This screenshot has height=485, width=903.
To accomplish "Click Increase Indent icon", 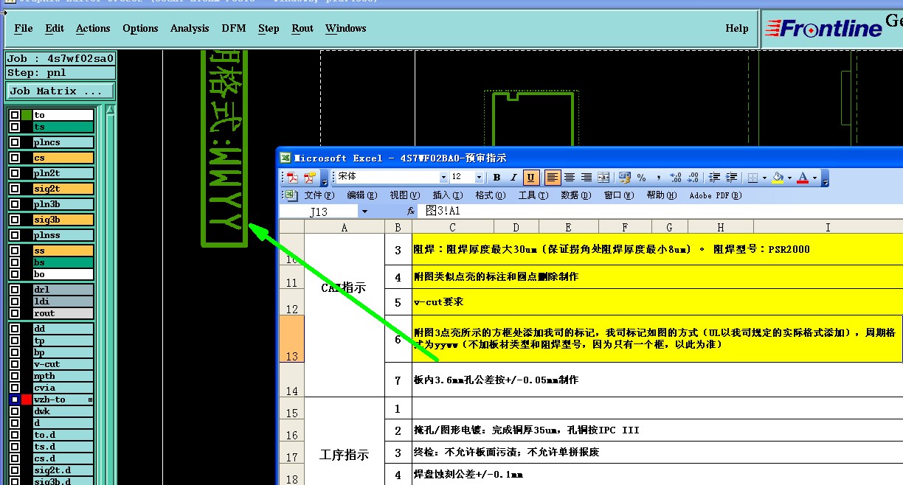I will pos(731,178).
